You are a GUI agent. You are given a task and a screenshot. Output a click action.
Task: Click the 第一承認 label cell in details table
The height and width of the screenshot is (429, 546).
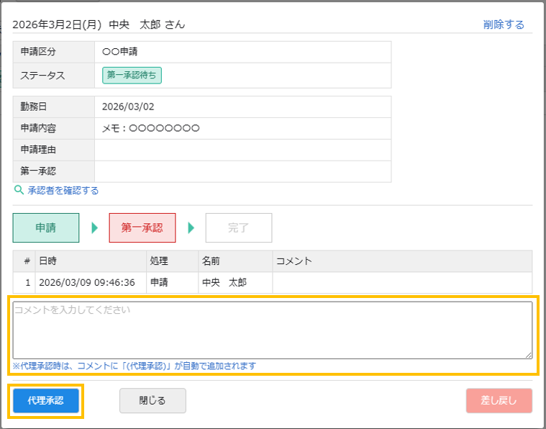pyautogui.click(x=54, y=171)
